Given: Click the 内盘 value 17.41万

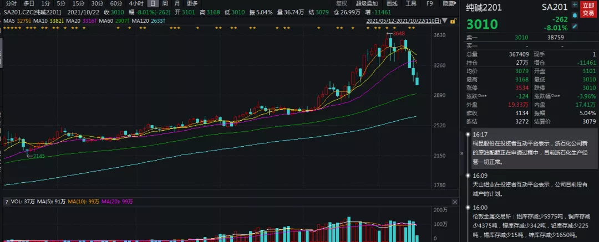Looking at the screenshot, I should coord(586,105).
